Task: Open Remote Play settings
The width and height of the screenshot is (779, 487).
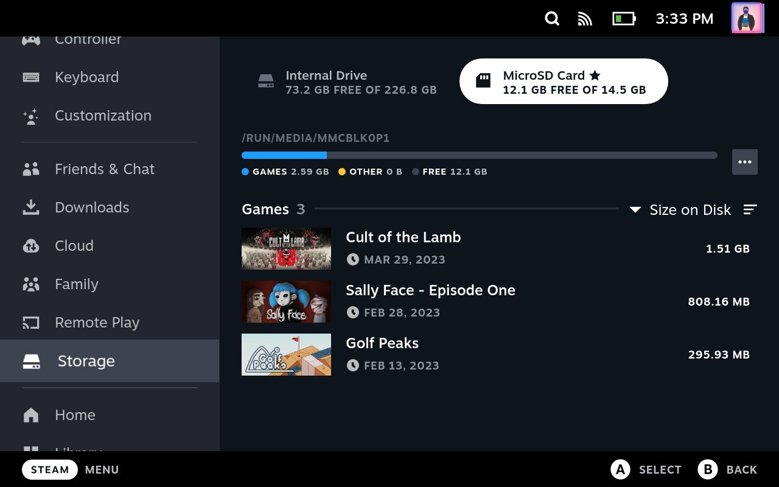Action: [110, 323]
